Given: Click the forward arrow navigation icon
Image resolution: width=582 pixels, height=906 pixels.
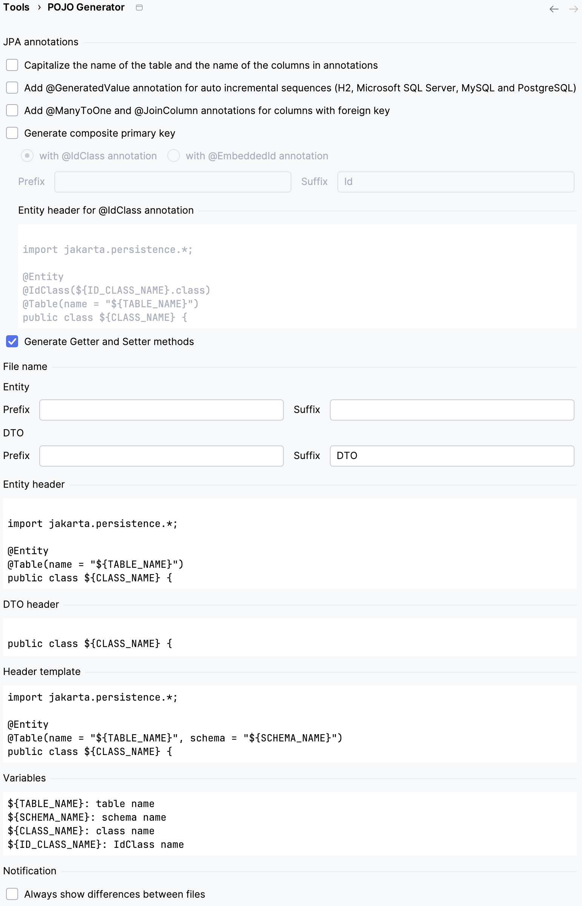Looking at the screenshot, I should (573, 9).
